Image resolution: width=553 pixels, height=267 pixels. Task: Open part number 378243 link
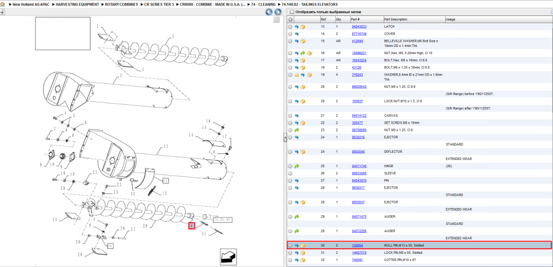357,75
